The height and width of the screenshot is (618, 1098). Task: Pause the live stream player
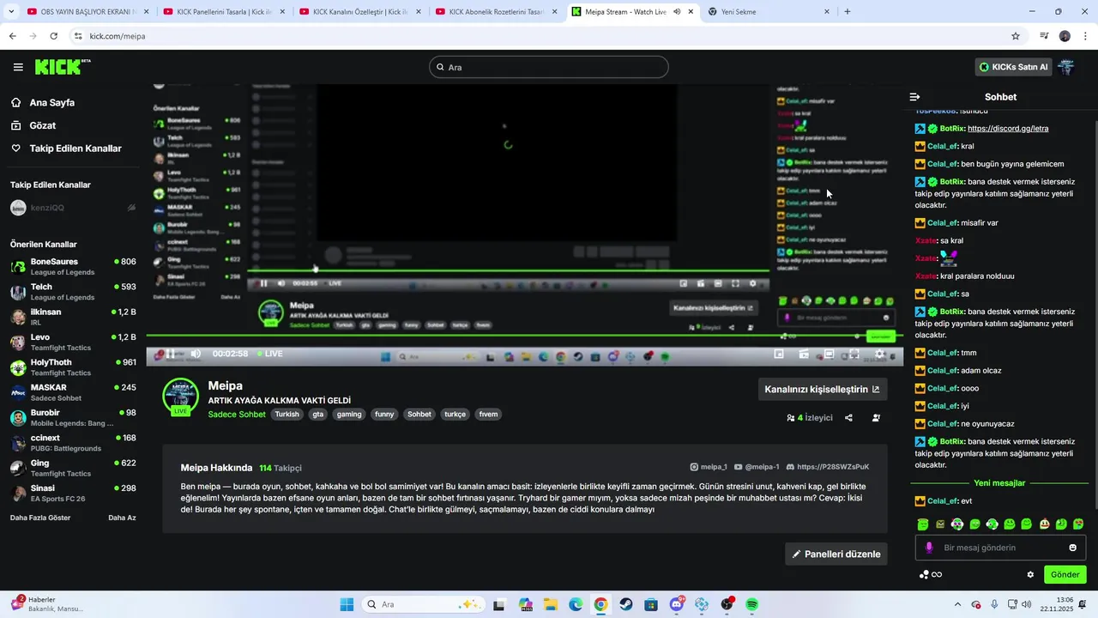pyautogui.click(x=171, y=354)
